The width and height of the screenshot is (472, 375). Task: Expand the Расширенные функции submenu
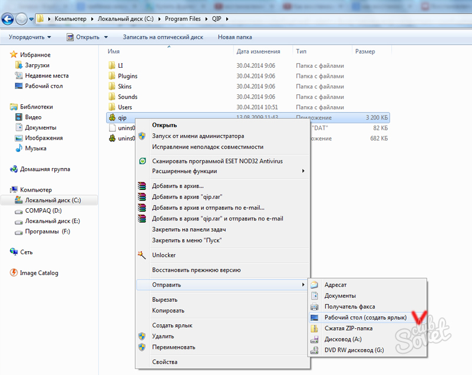tap(184, 172)
